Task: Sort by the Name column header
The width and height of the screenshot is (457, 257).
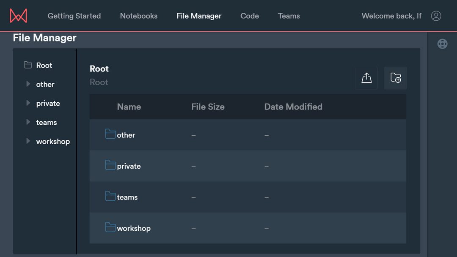Action: point(129,107)
